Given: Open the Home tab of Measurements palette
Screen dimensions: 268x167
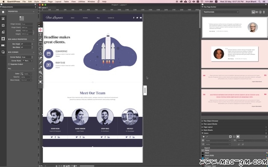Looking at the screenshot, I should click(x=3, y=12).
